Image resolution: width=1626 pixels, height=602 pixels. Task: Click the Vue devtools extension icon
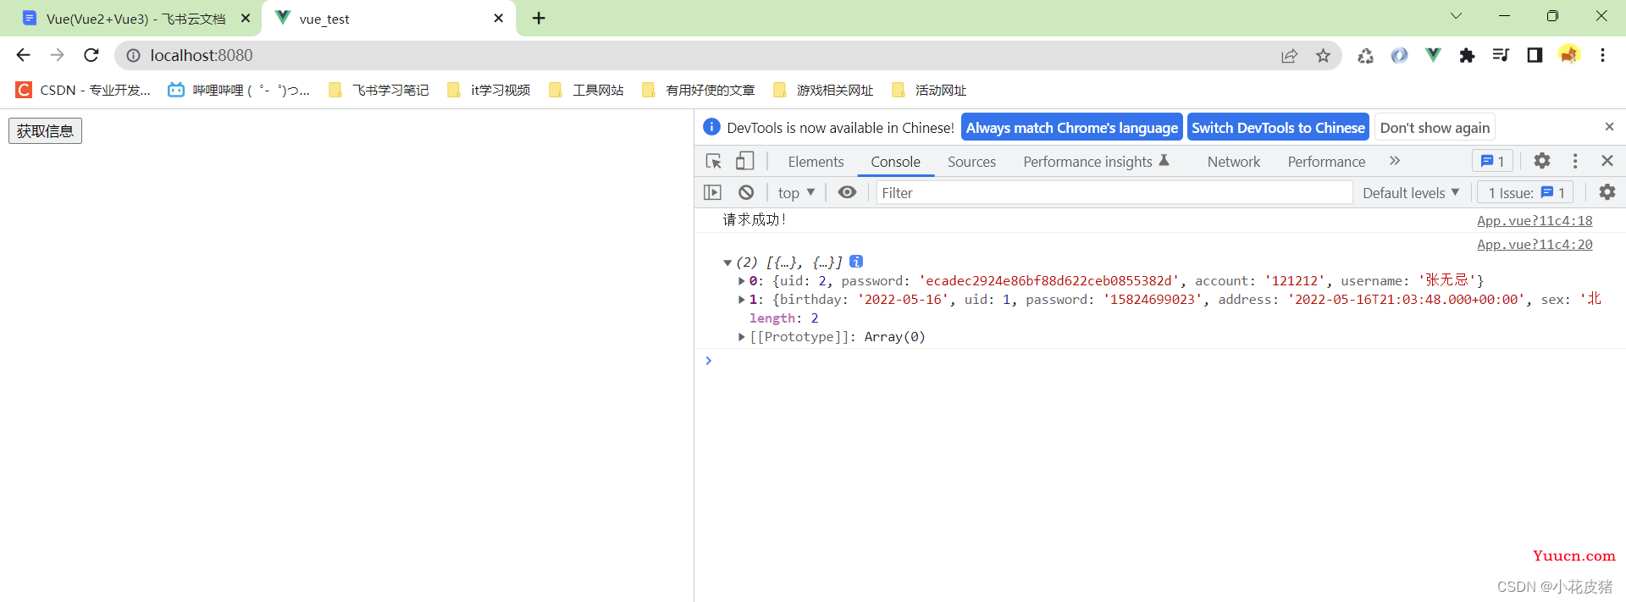1433,55
